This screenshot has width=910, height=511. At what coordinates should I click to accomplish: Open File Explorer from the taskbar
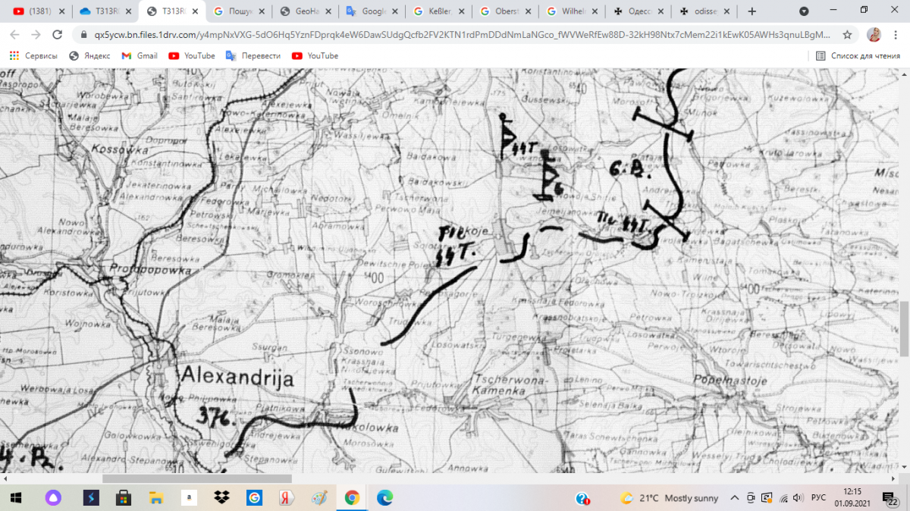click(x=155, y=498)
